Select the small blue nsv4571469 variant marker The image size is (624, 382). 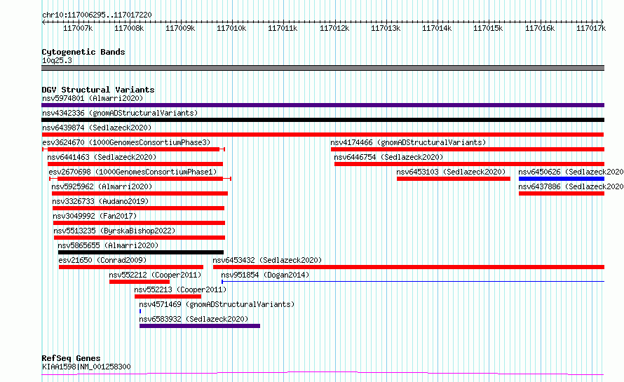[x=140, y=311]
